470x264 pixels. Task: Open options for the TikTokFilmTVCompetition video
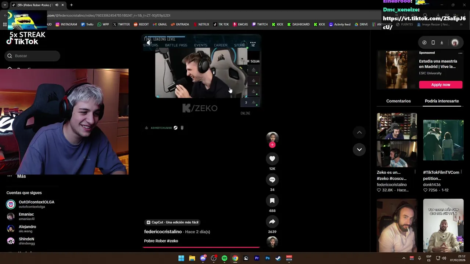tap(461, 172)
